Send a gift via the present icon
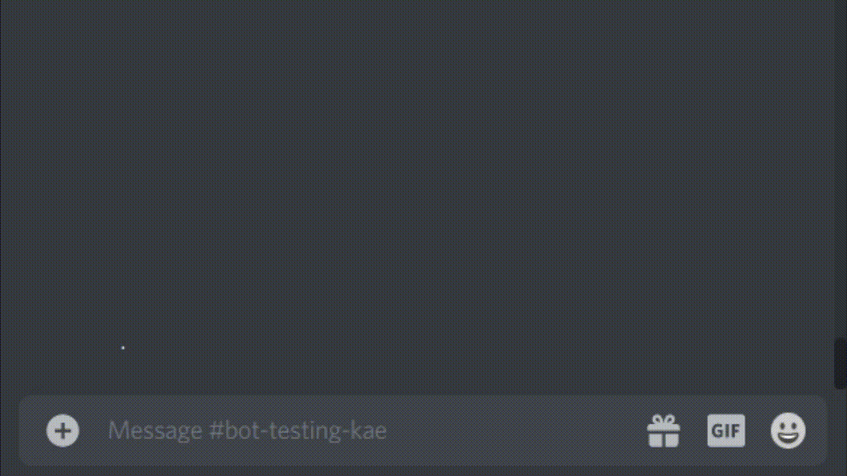The image size is (847, 476). point(663,431)
